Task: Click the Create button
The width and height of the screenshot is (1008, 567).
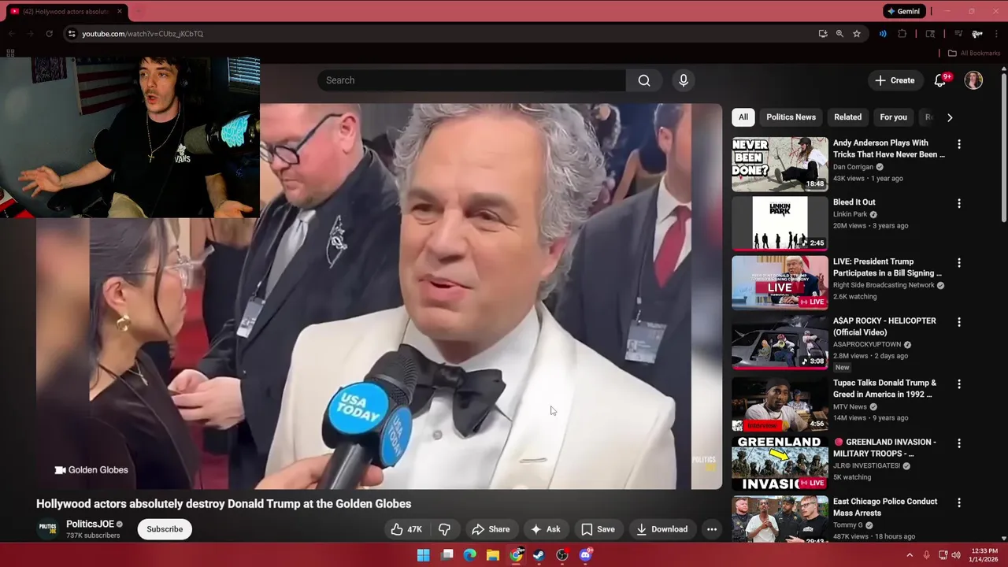Action: 895,80
